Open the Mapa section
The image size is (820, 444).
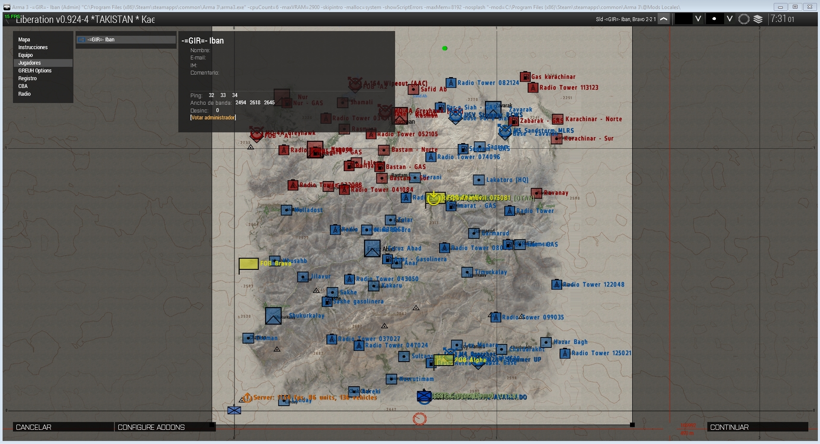coord(24,40)
